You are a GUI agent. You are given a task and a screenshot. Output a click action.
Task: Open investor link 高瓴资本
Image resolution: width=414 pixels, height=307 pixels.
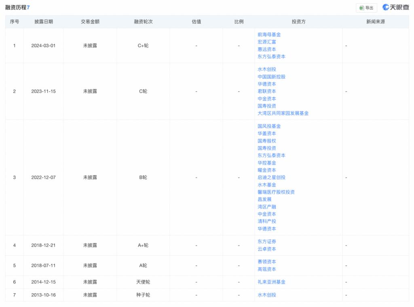coord(267,269)
